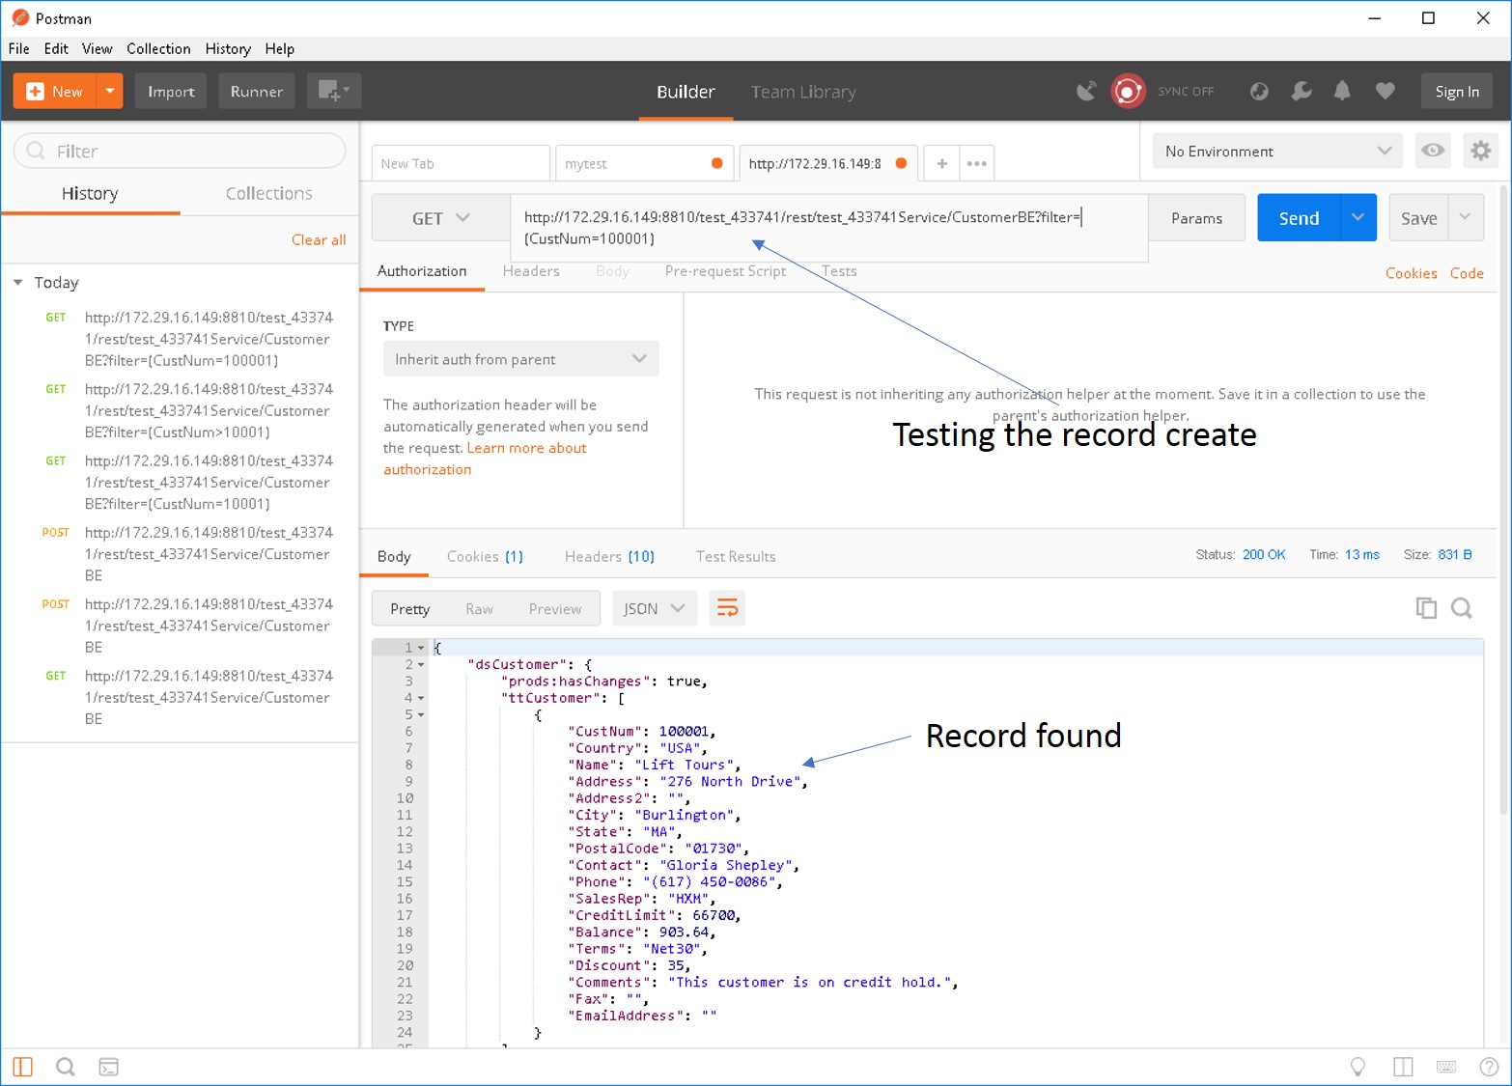Collapse the Today history group
Viewport: 1512px width, 1086px height.
[18, 282]
